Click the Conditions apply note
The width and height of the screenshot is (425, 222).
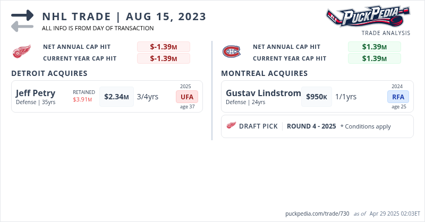(x=365, y=126)
